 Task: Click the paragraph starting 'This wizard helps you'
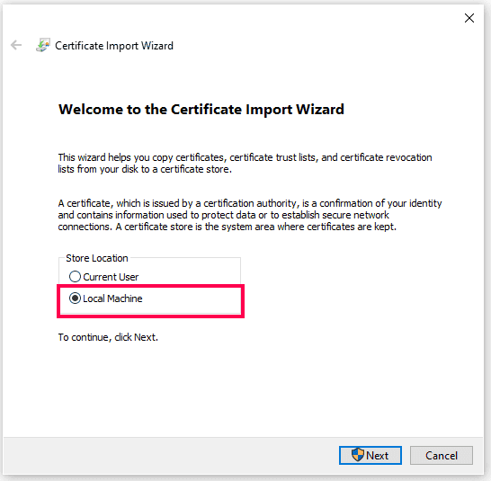click(x=245, y=163)
